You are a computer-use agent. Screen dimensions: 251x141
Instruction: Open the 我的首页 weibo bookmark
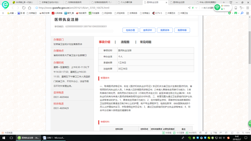pyautogui.click(x=81, y=13)
